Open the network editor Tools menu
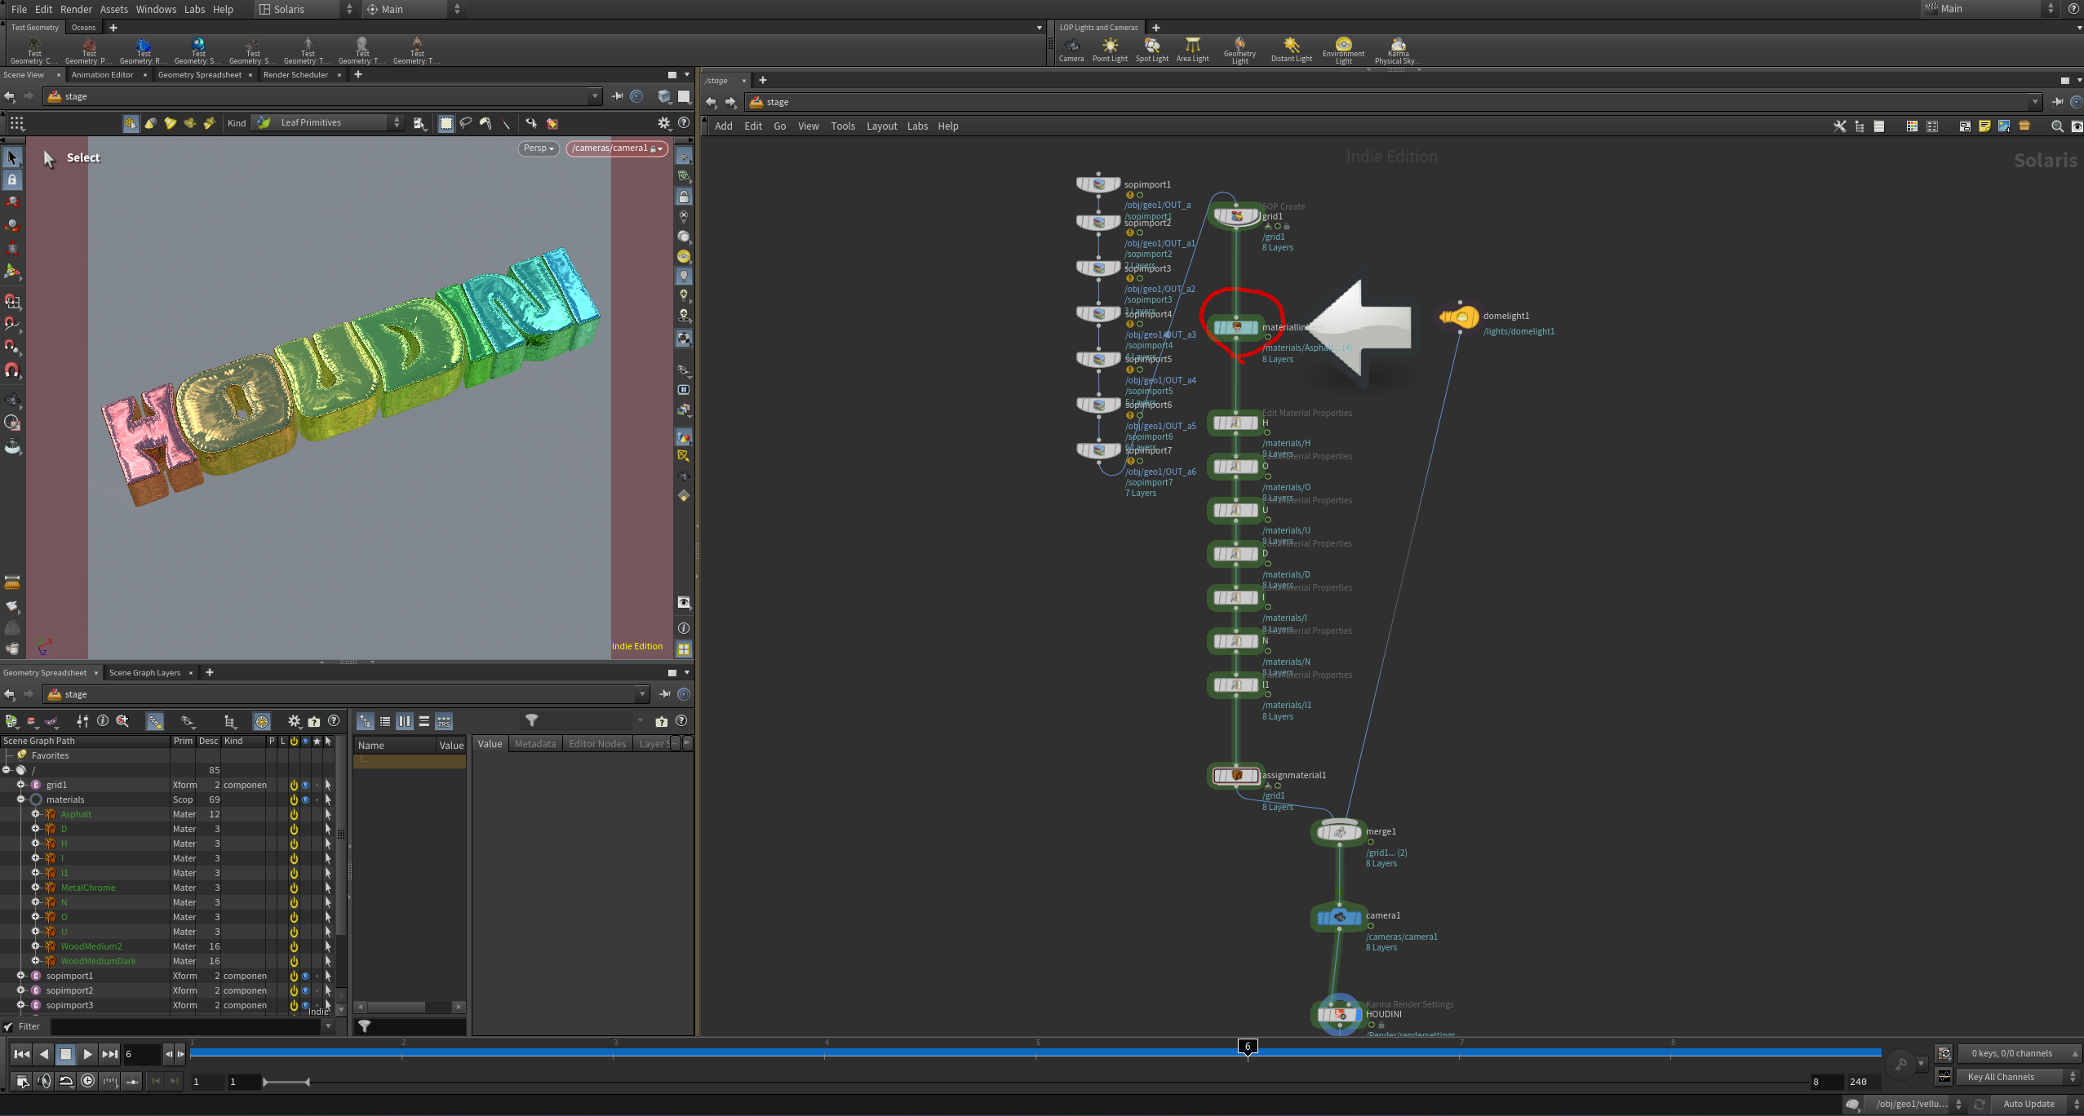Viewport: 2084px width, 1116px height. coord(843,126)
